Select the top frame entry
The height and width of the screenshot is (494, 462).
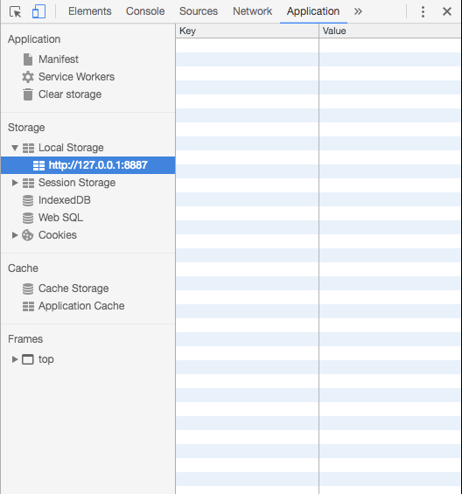(46, 359)
